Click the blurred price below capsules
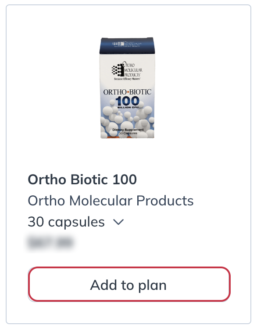 tap(50, 242)
